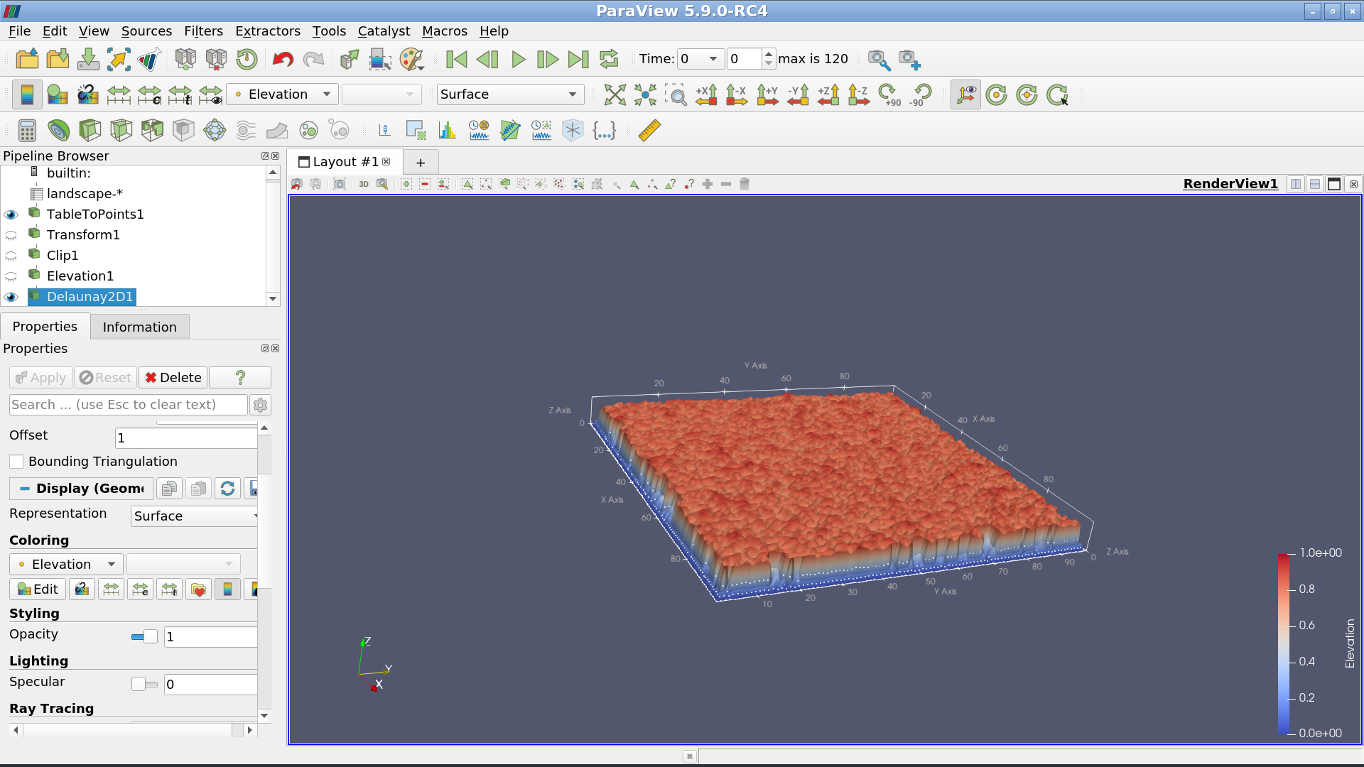This screenshot has width=1364, height=767.
Task: Open the Filters menu
Action: click(203, 31)
